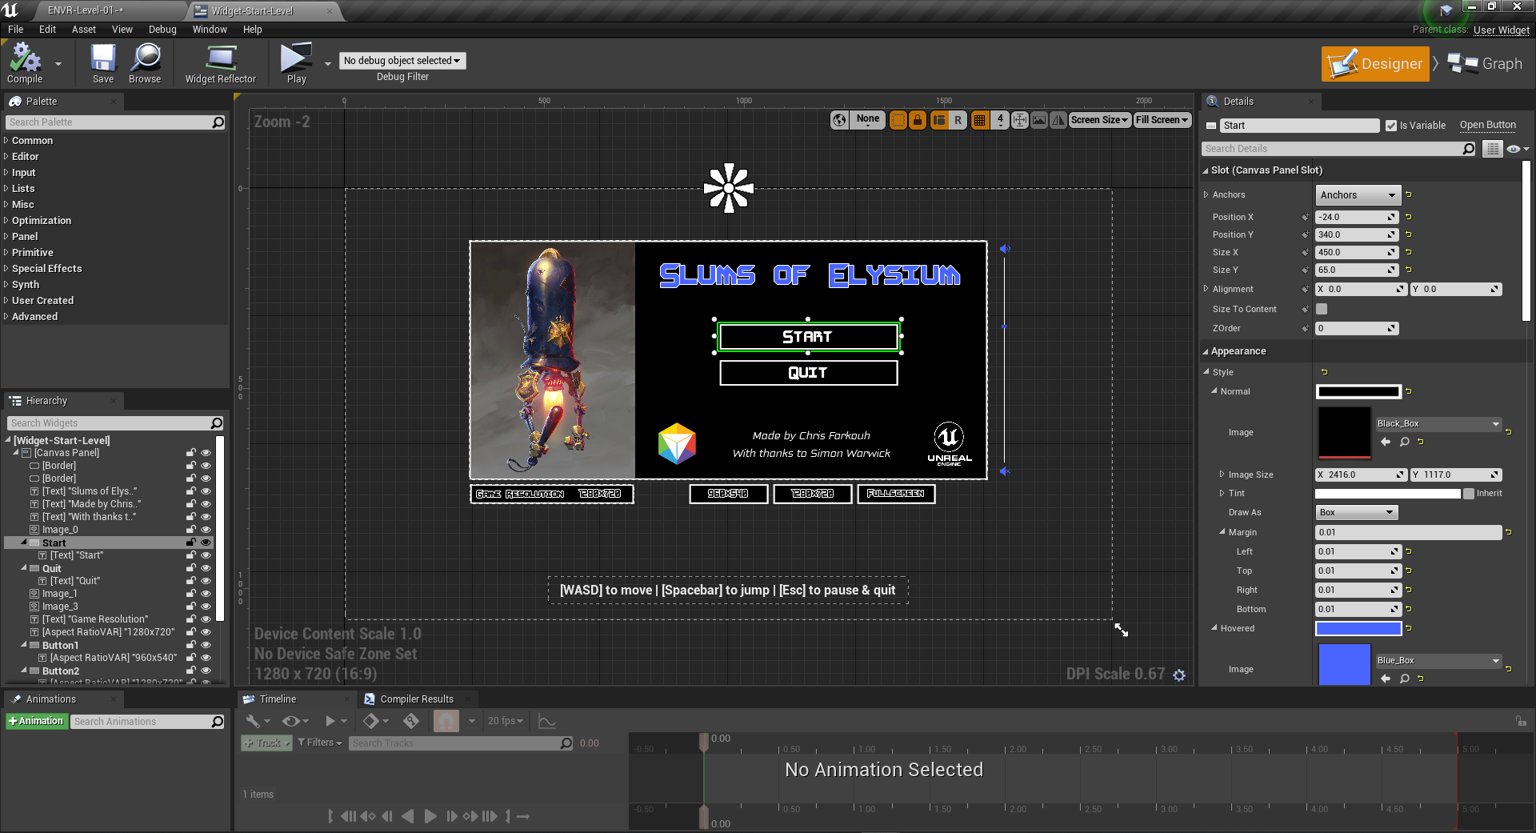Click the white Tint color bar
This screenshot has width=1536, height=833.
pyautogui.click(x=1388, y=494)
